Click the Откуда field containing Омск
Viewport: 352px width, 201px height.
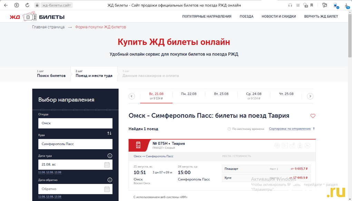coord(75,123)
